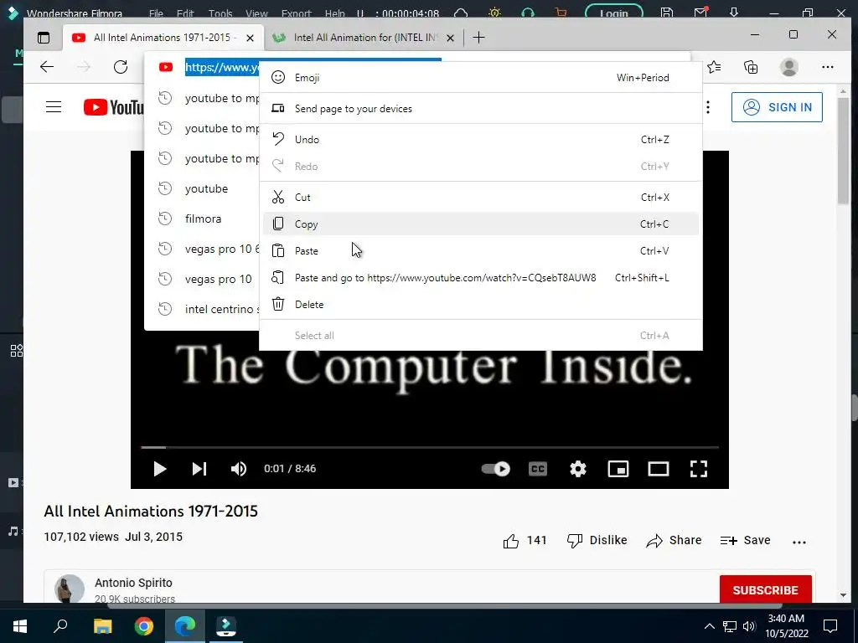Open Antonio Spirito channel name link
Image resolution: width=858 pixels, height=643 pixels.
tap(133, 583)
